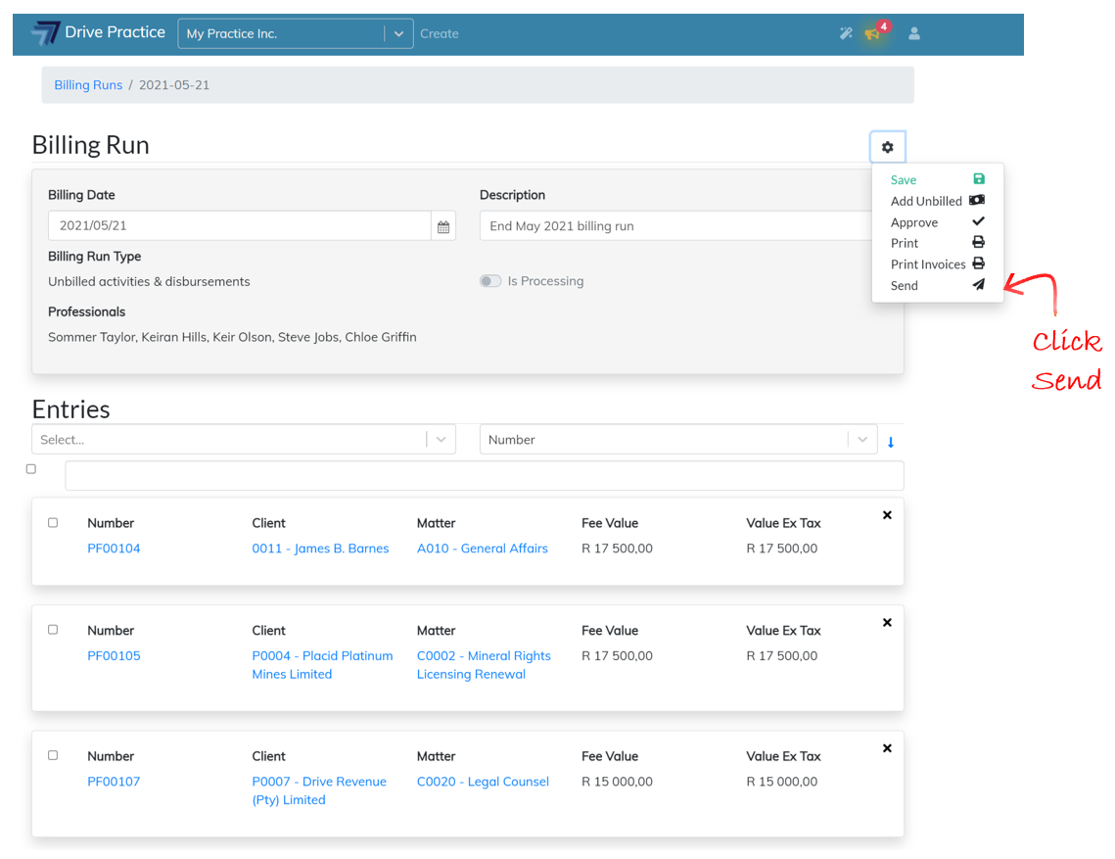Remove entry PF00107 with its X icon
The height and width of the screenshot is (859, 1115).
pos(887,748)
